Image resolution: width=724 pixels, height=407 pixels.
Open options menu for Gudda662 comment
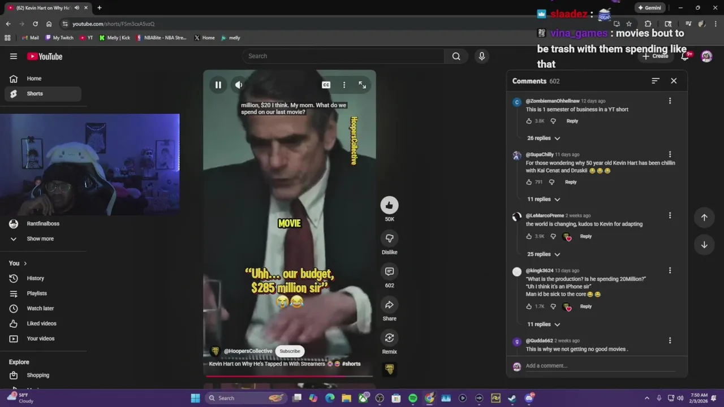click(670, 340)
